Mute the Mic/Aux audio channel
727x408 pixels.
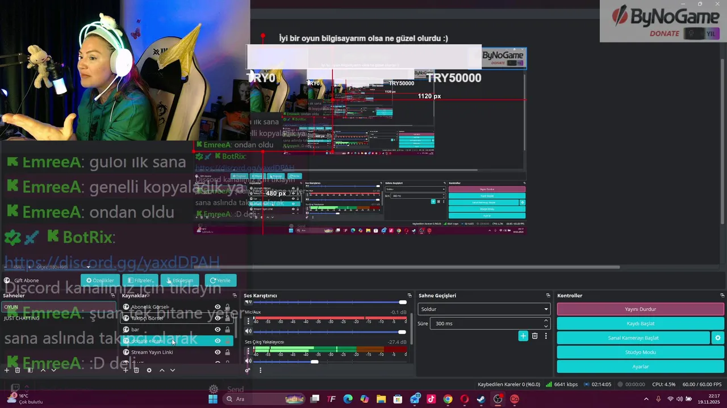click(x=248, y=331)
